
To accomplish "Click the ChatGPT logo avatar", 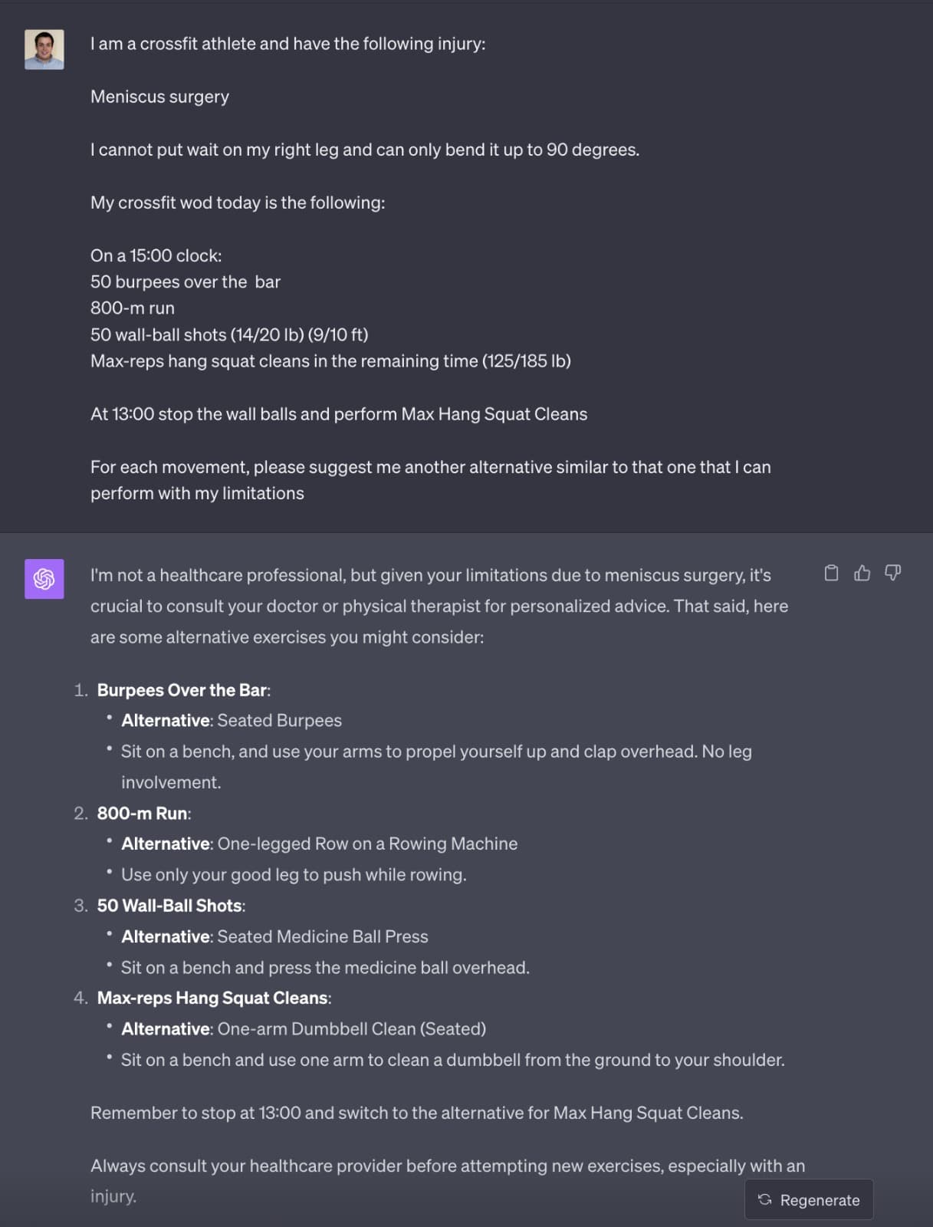I will coord(44,578).
